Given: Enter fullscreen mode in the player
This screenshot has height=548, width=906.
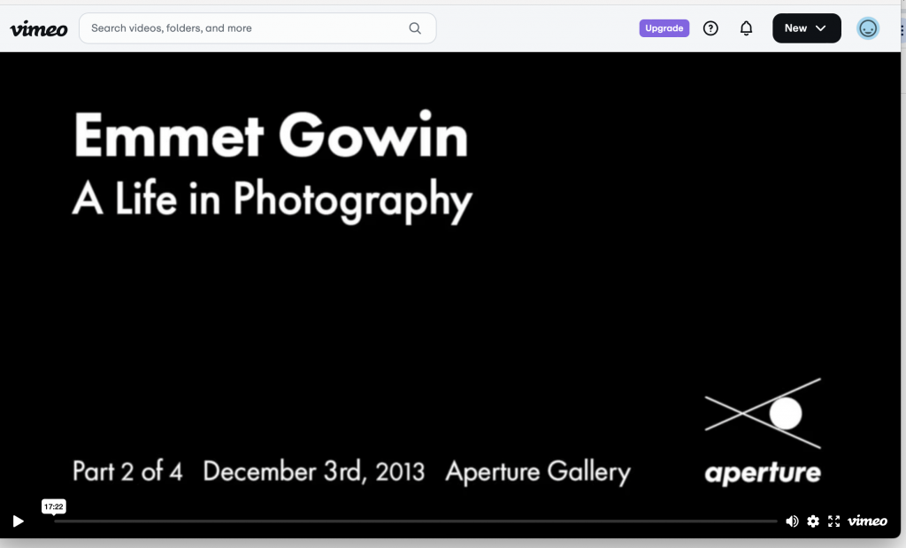Looking at the screenshot, I should [833, 521].
